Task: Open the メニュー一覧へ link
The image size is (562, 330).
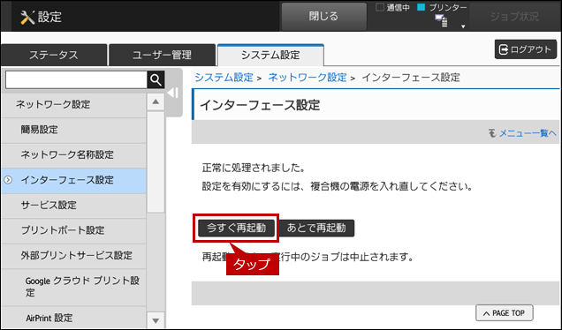Action: click(x=528, y=133)
